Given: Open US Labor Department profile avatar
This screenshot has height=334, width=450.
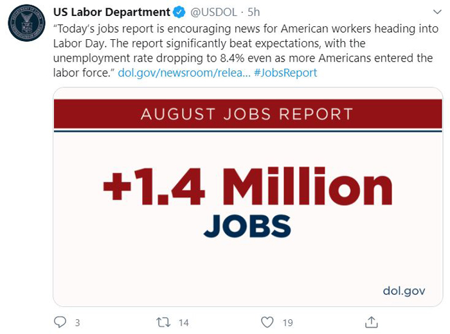Looking at the screenshot, I should 27,23.
